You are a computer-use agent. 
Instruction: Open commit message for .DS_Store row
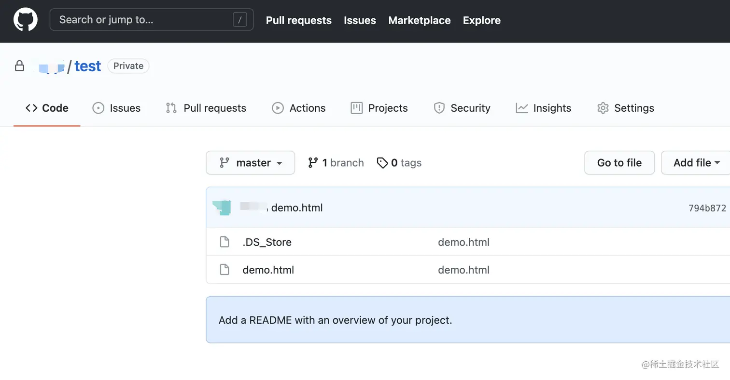pyautogui.click(x=463, y=242)
